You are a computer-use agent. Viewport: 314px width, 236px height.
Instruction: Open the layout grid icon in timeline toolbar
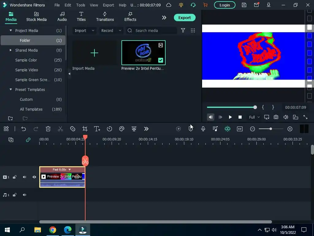coord(6,129)
